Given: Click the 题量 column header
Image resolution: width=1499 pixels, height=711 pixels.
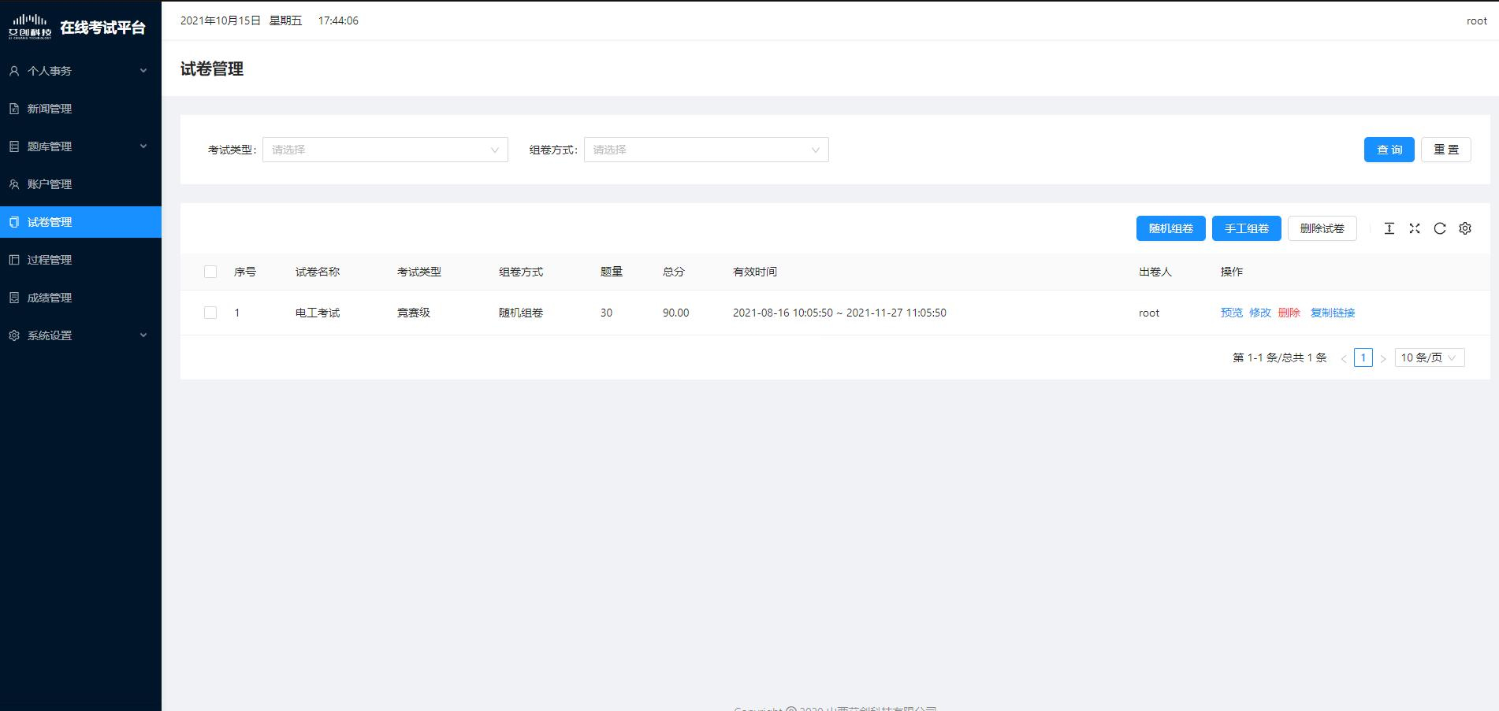Looking at the screenshot, I should click(612, 272).
